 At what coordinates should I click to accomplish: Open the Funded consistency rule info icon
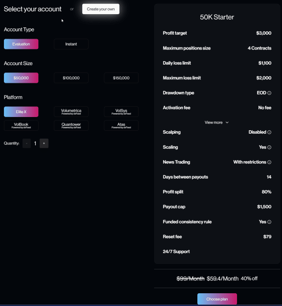tap(269, 222)
